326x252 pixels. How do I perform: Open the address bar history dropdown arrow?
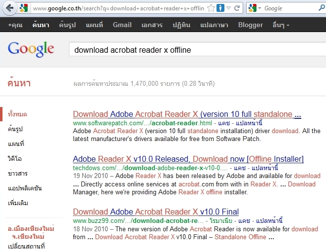[x=229, y=8]
